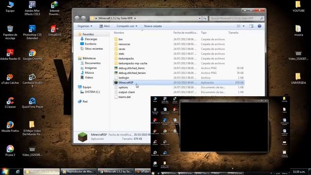Change view using the view icon button
This screenshot has height=175, width=311.
point(239,26)
